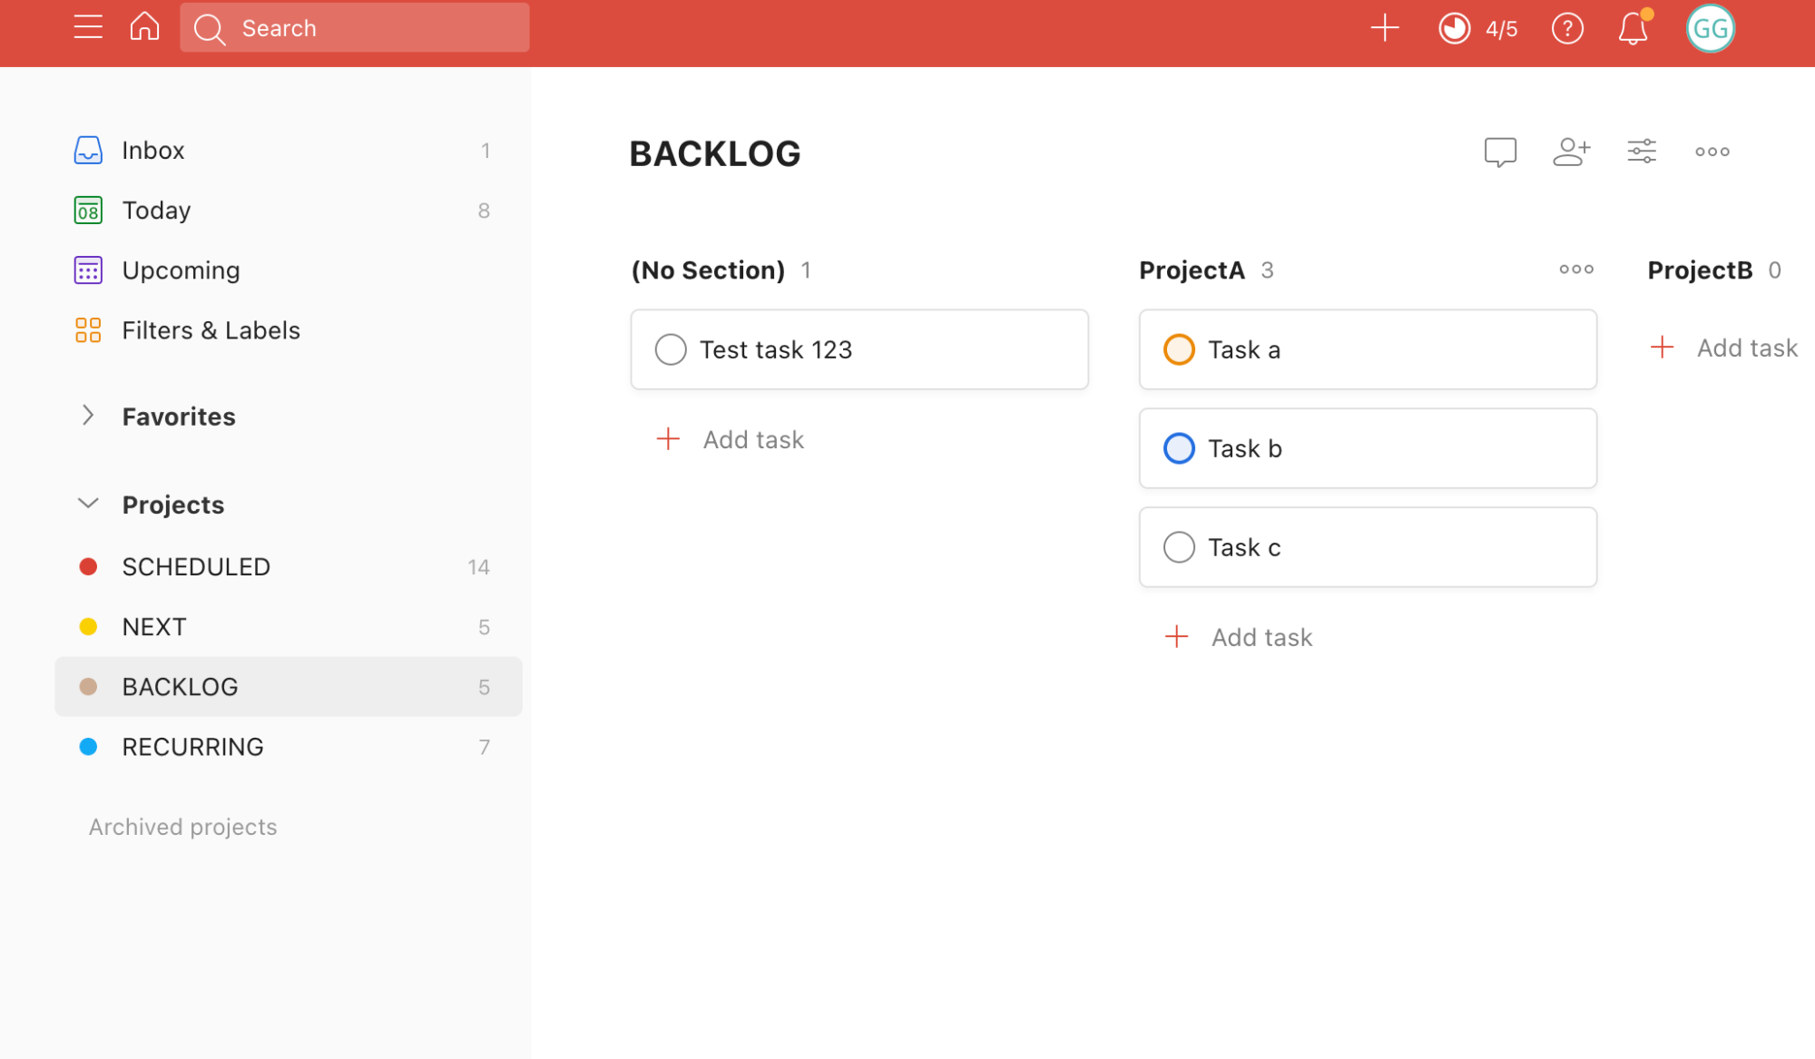Toggle completion circle for Task a

point(1174,349)
